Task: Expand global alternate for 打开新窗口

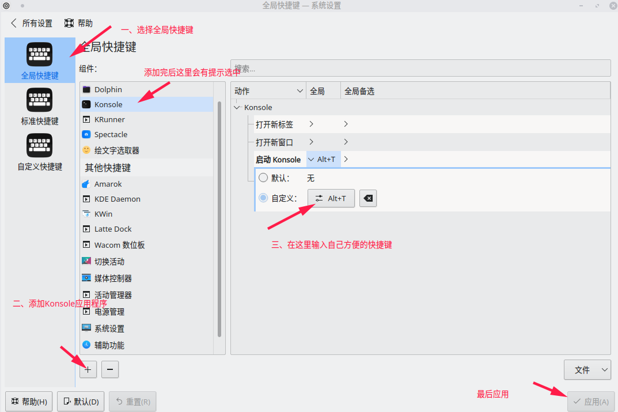Action: pos(346,142)
